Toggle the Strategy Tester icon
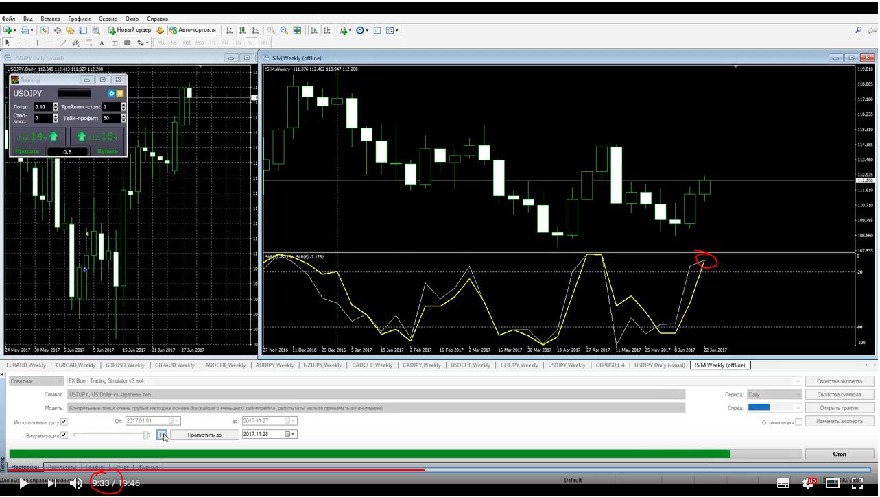880x497 pixels. pos(96,30)
